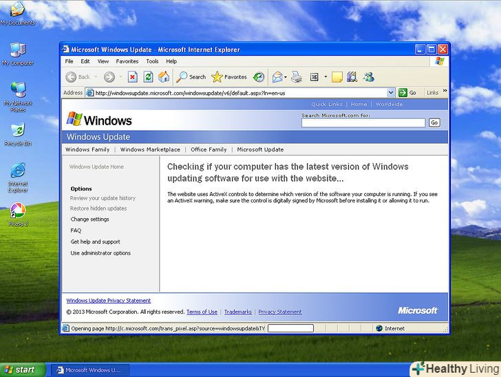
Task: Open Review your update history
Action: pyautogui.click(x=103, y=198)
